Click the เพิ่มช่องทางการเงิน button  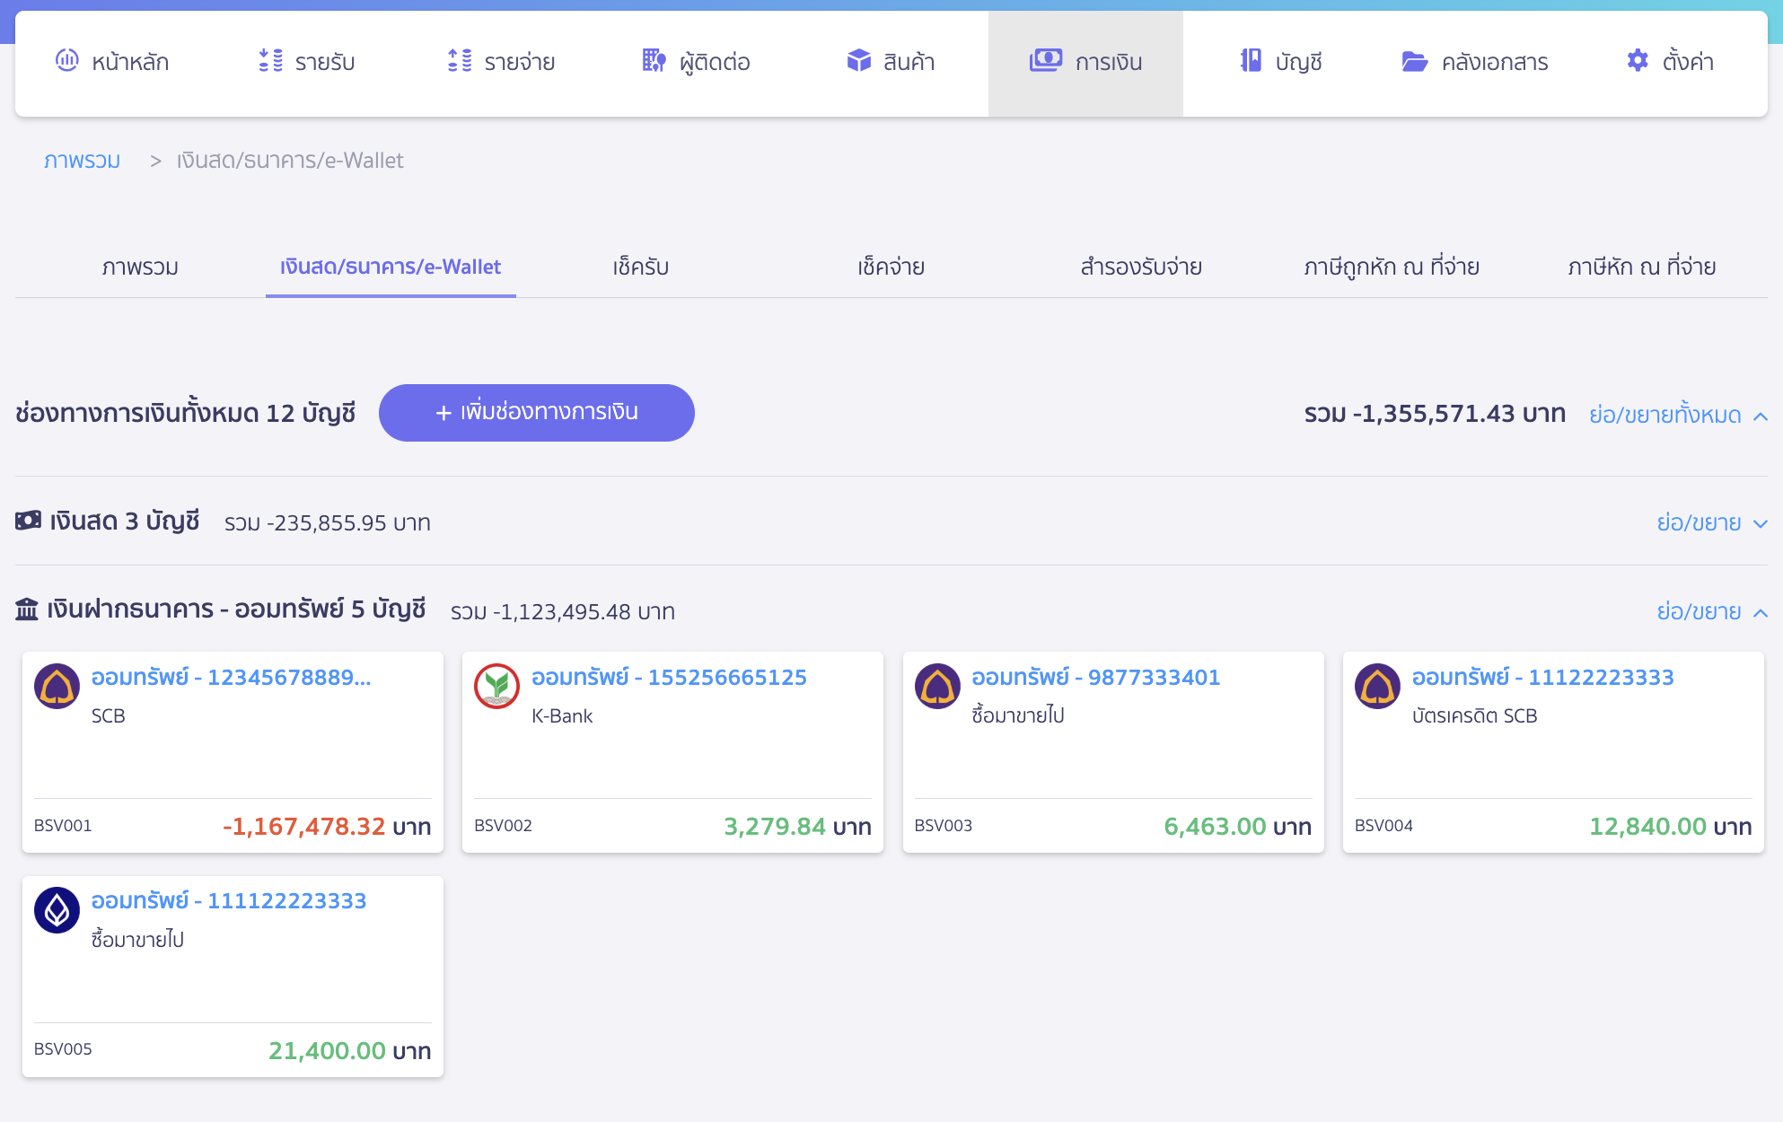pyautogui.click(x=536, y=413)
